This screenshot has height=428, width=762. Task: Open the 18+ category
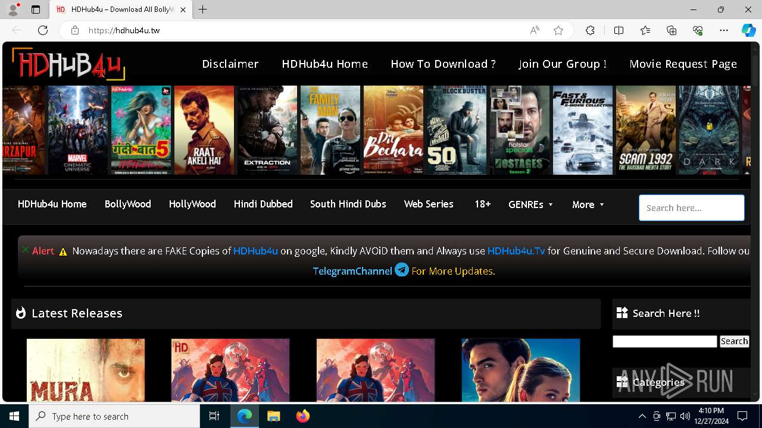[x=483, y=204]
